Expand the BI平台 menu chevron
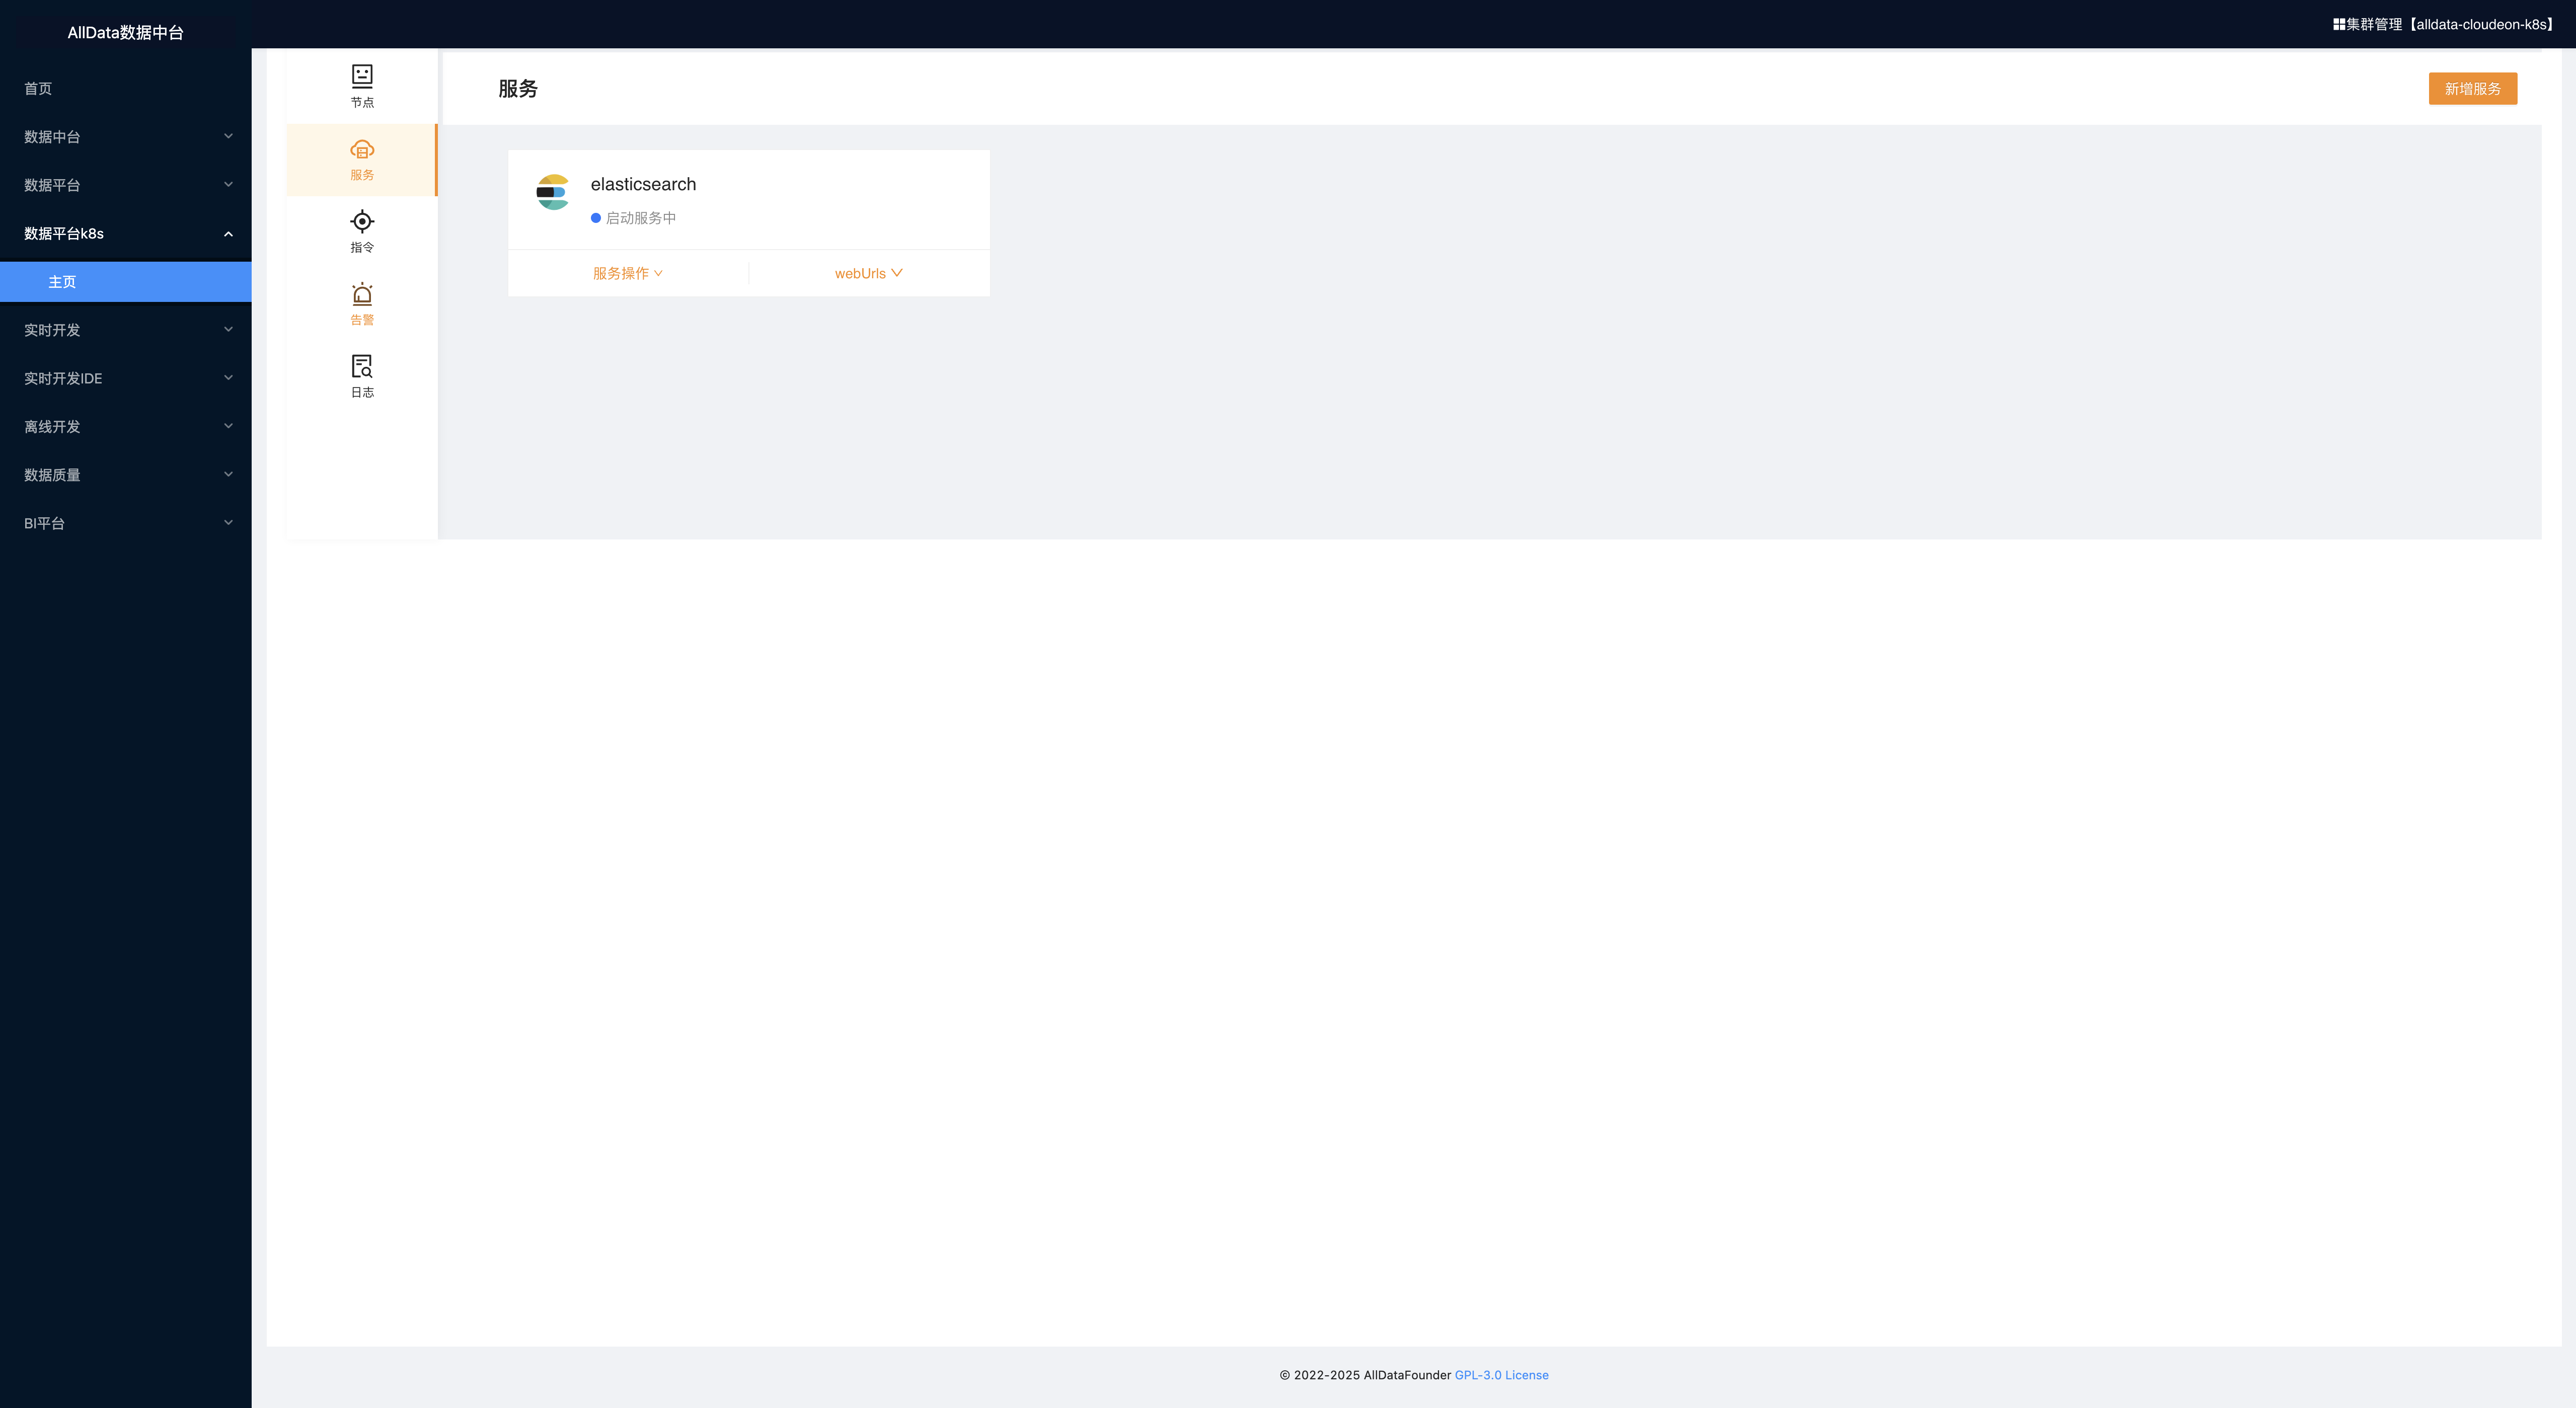Image resolution: width=2576 pixels, height=1408 pixels. click(228, 522)
